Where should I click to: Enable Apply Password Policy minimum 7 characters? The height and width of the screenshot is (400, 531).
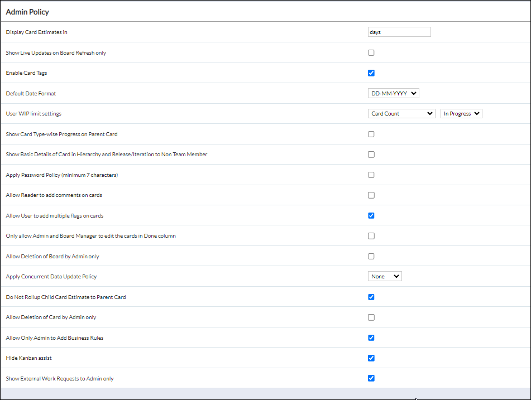coord(371,175)
